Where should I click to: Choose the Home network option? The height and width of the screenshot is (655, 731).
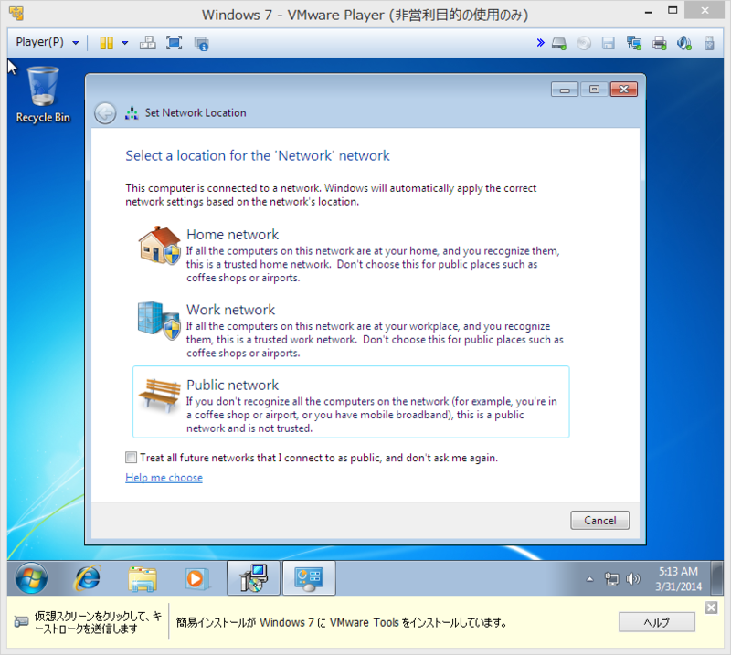tap(351, 255)
